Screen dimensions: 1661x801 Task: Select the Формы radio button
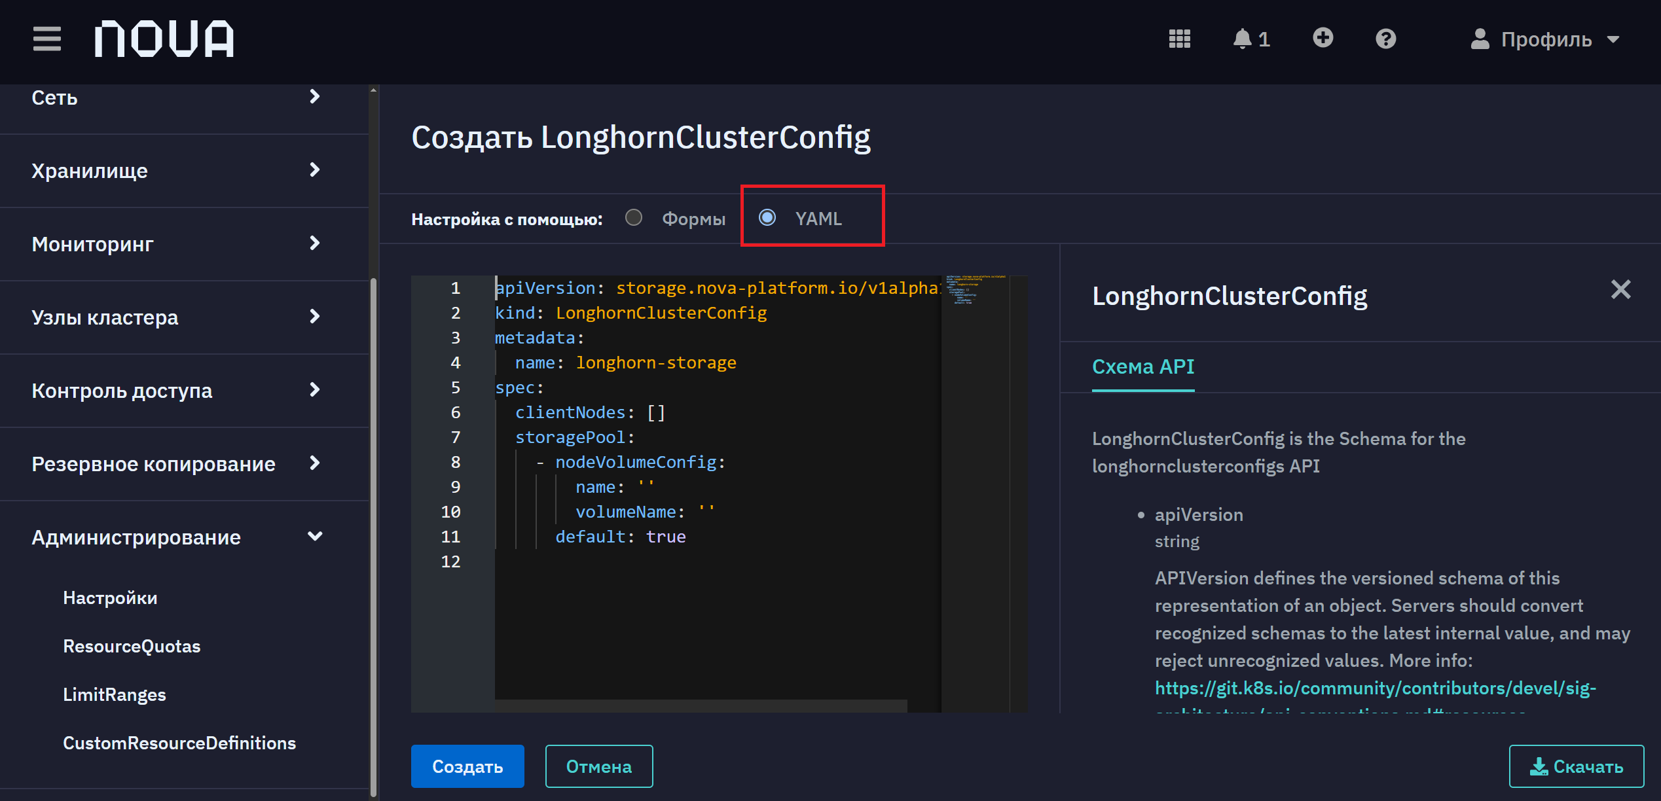click(x=633, y=217)
